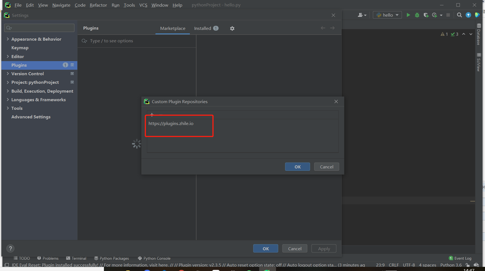The width and height of the screenshot is (485, 271).
Task: Expand Version Control settings node
Action: (x=8, y=74)
